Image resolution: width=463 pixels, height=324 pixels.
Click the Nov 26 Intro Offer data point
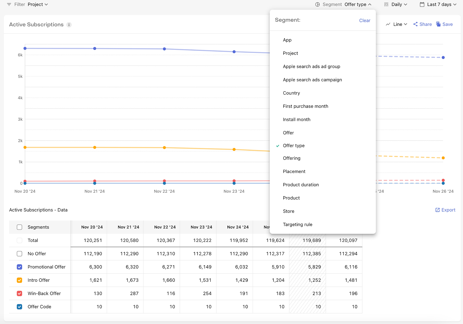click(x=443, y=158)
